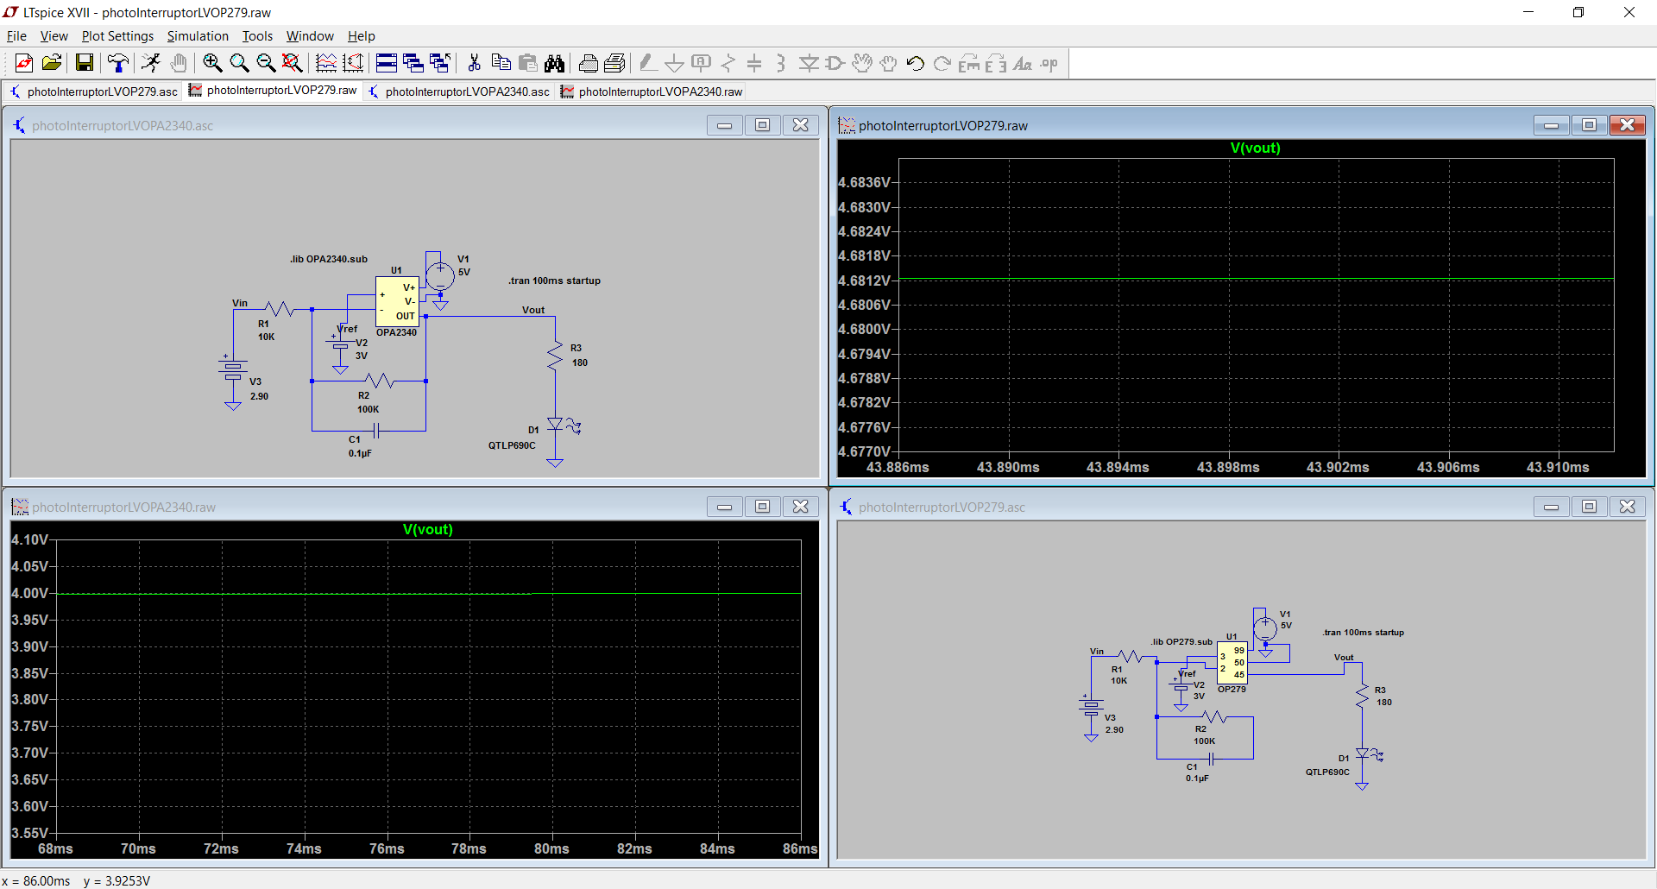Close the photoInterruptorLVOP279.raw plot window
1657x889 pixels.
coord(1627,125)
